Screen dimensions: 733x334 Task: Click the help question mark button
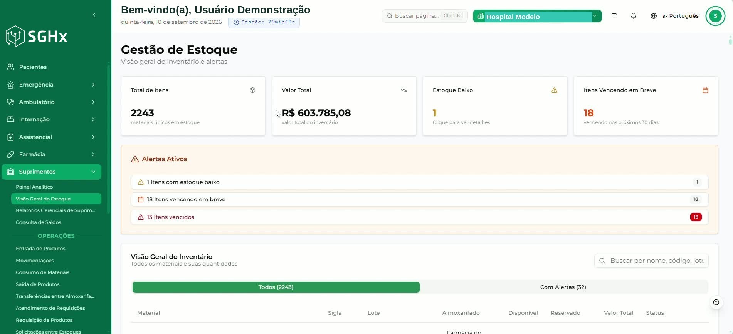click(x=716, y=302)
